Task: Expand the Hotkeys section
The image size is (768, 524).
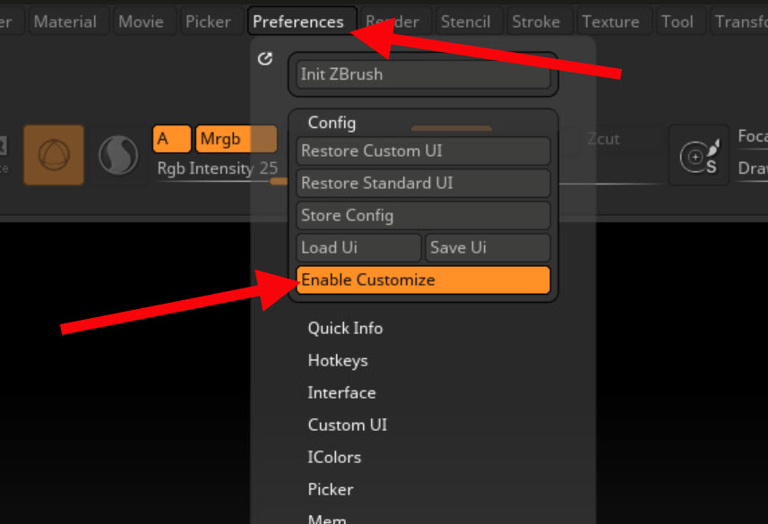Action: [338, 360]
